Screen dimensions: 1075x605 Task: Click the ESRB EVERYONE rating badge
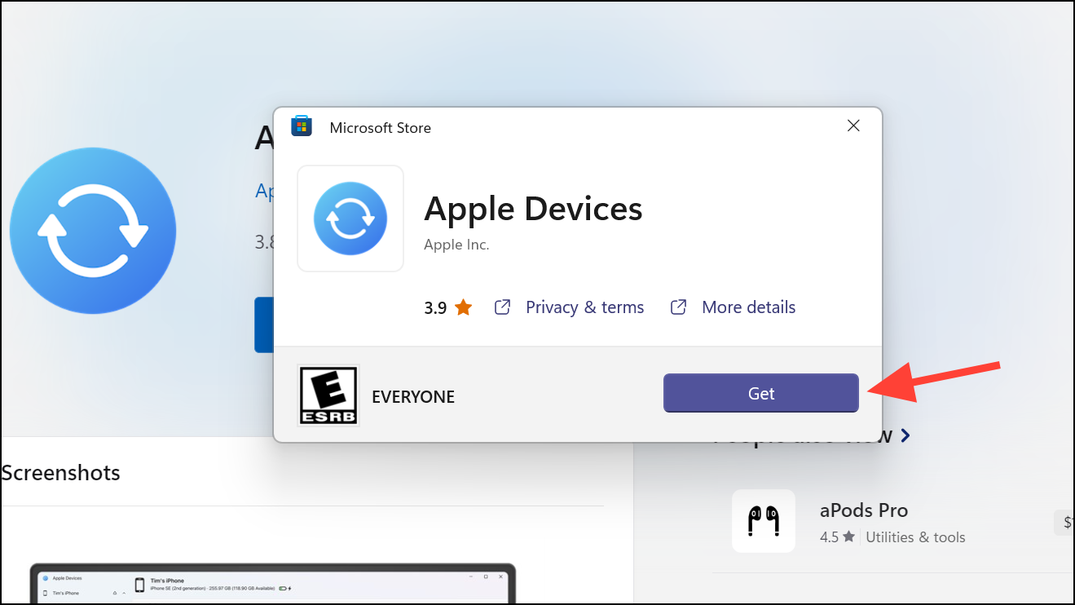[328, 395]
